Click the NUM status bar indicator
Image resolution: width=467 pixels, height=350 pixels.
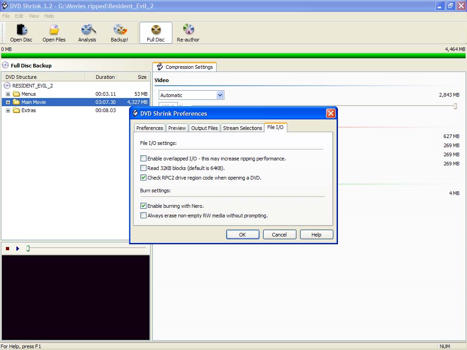pyautogui.click(x=445, y=346)
